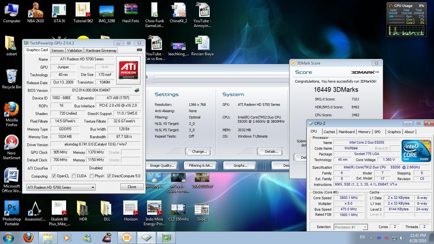Switch to the Caches tab in CPU-Z
Image resolution: width=434 pixels, height=244 pixels.
[x=329, y=132]
